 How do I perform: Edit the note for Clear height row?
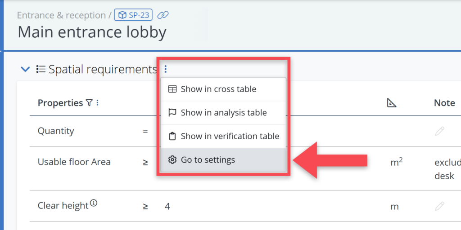439,206
